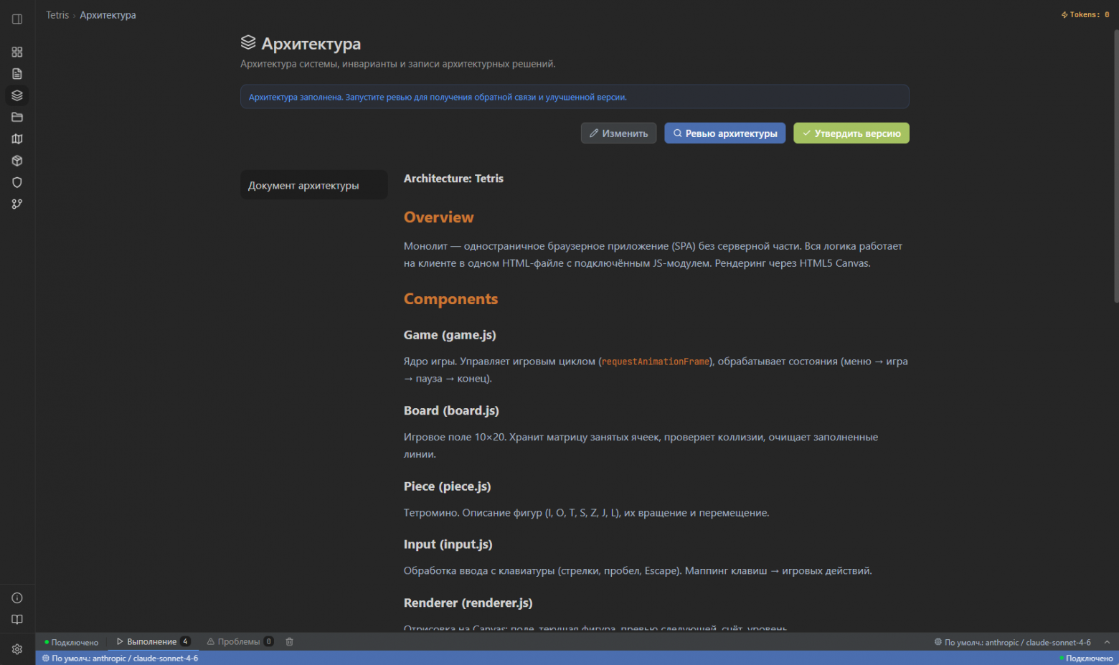
Task: Toggle the sidebar panel icon
Action: point(17,19)
